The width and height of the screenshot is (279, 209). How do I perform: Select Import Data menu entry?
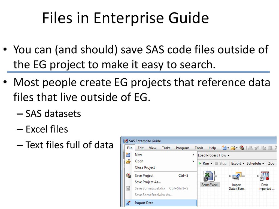[161, 203]
